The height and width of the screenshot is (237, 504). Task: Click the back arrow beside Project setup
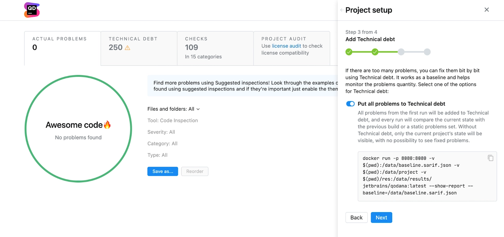342,10
